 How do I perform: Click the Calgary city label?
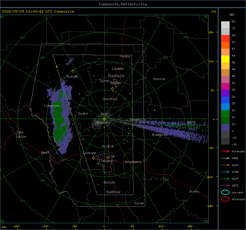[107, 161]
